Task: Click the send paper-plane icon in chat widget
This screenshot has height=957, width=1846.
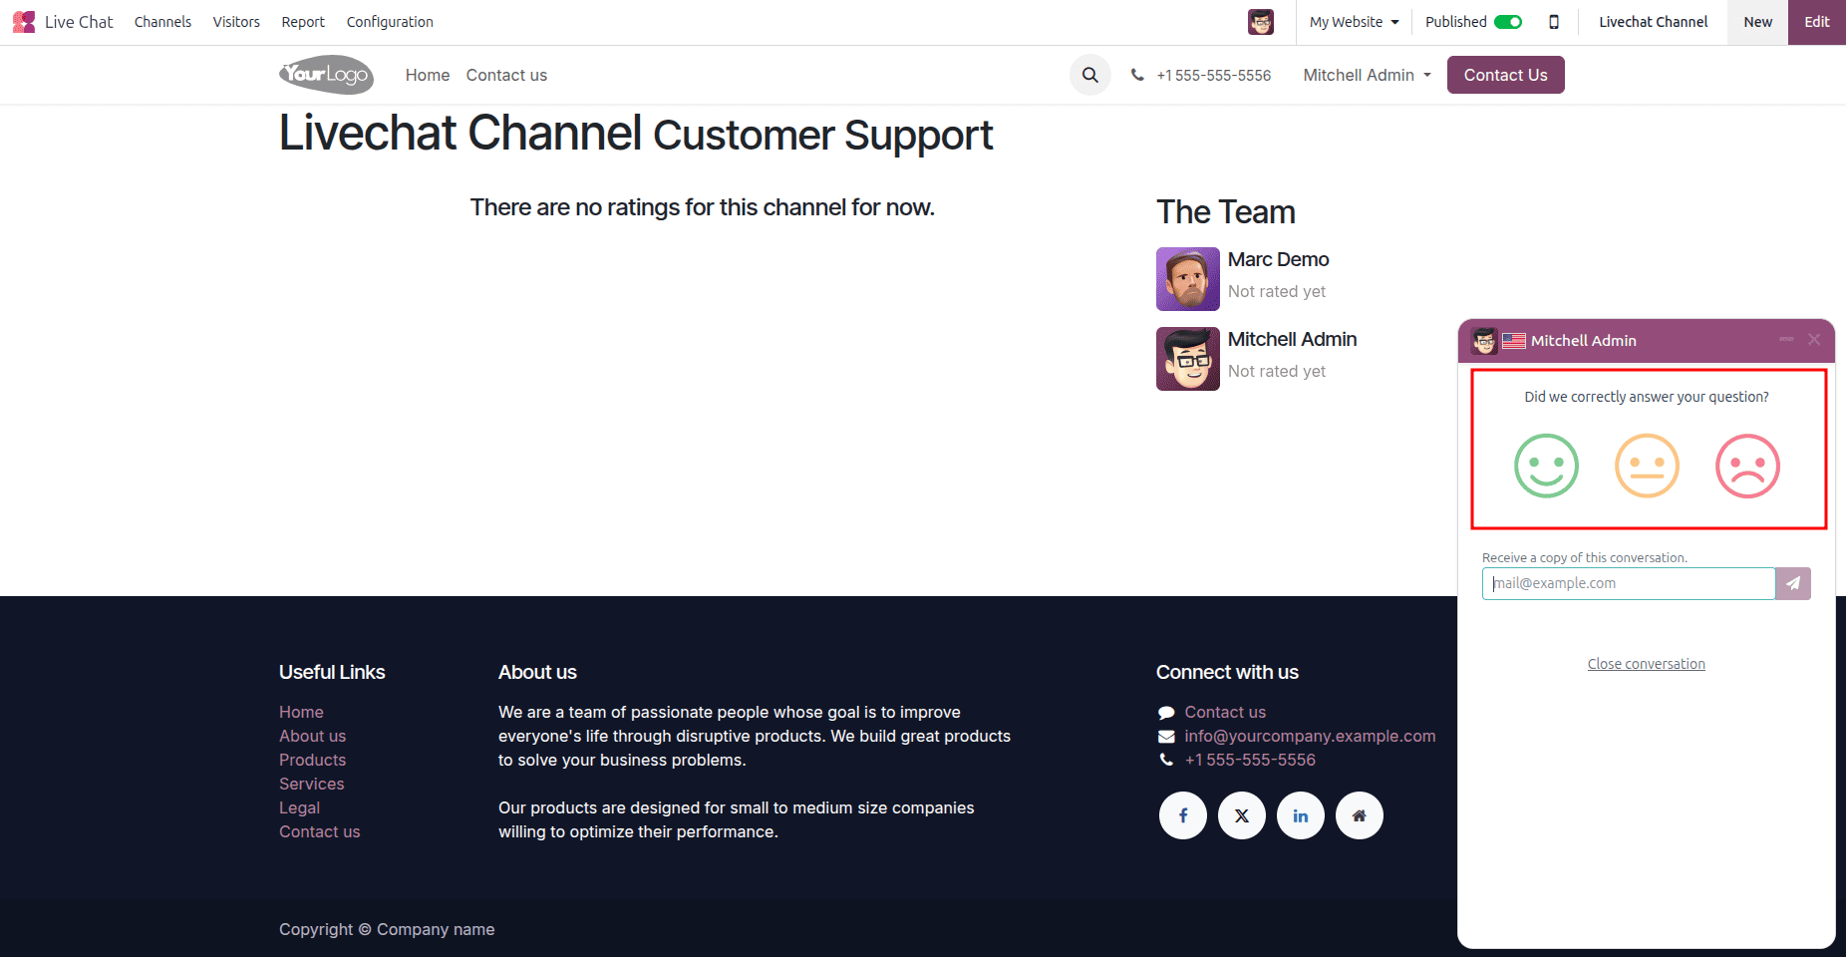Action: (x=1793, y=583)
